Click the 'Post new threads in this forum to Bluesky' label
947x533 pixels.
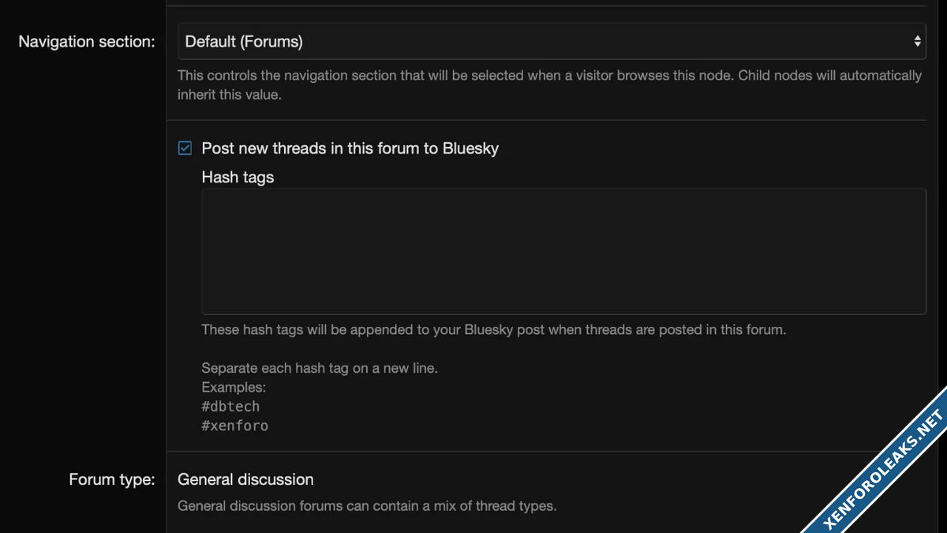coord(350,148)
